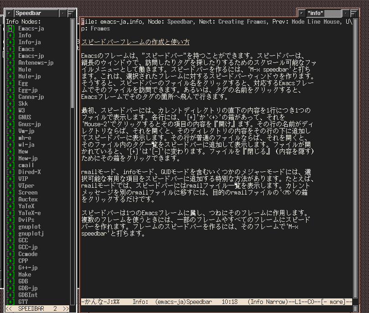Expand the Egg-jp node
Image resolution: width=369 pixels, height=313 pixels.
click(x=10, y=90)
